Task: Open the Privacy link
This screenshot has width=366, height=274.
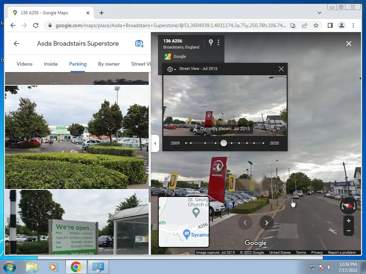Action: (x=317, y=252)
